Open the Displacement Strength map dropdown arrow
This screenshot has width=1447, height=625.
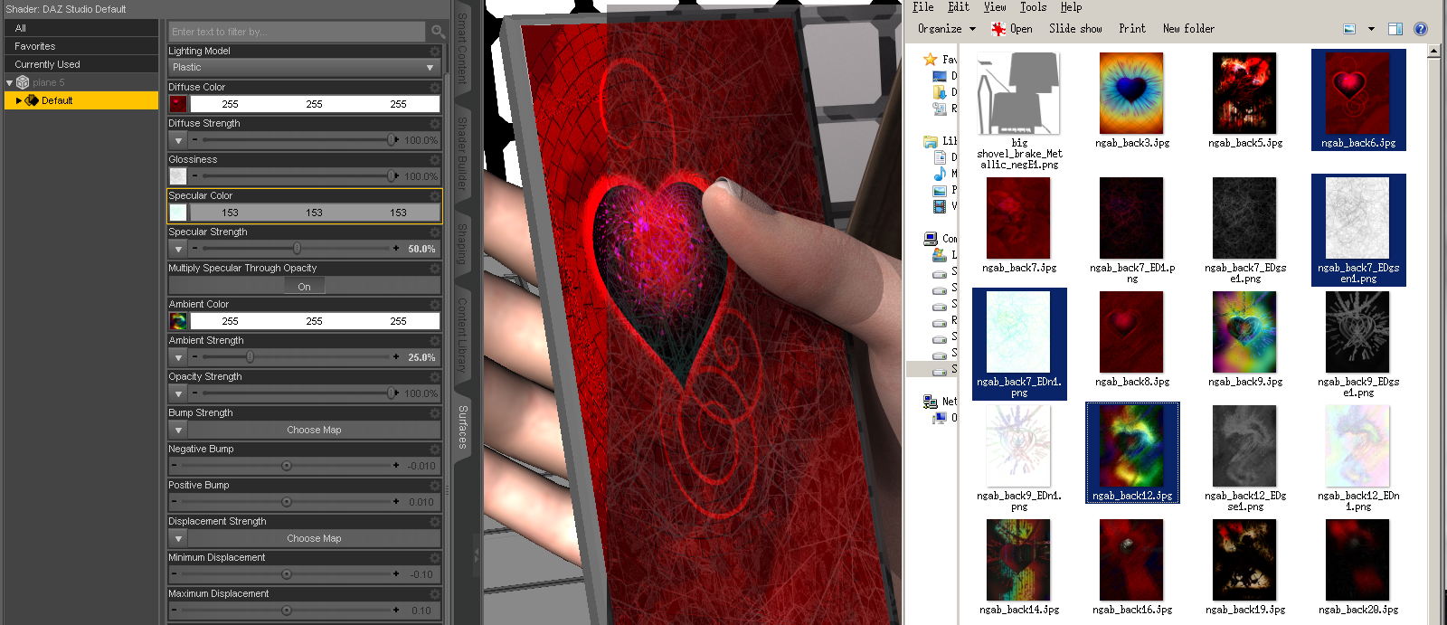click(x=178, y=538)
